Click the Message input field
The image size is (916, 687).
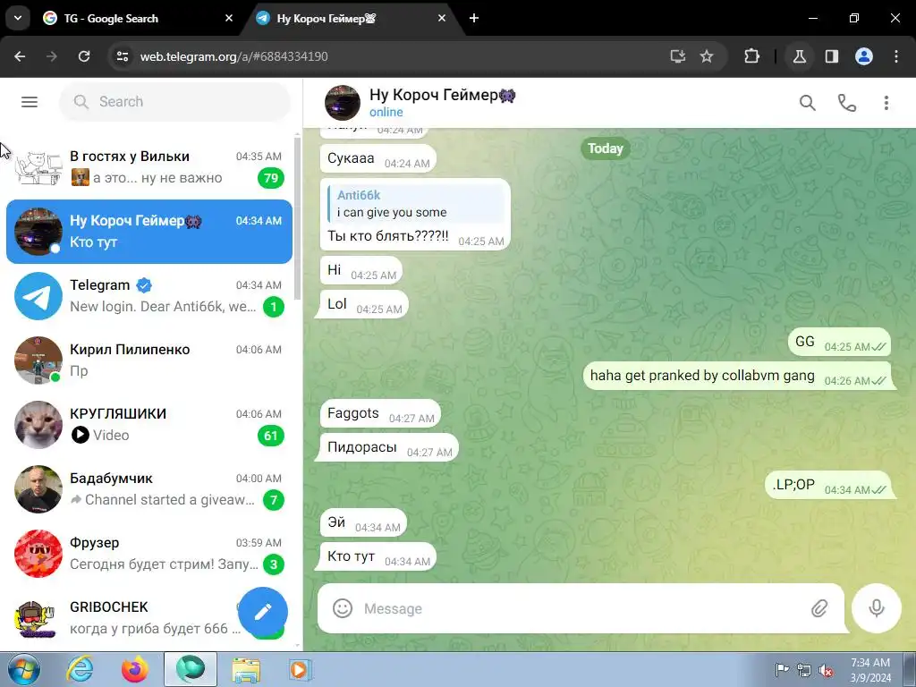pyautogui.click(x=581, y=608)
